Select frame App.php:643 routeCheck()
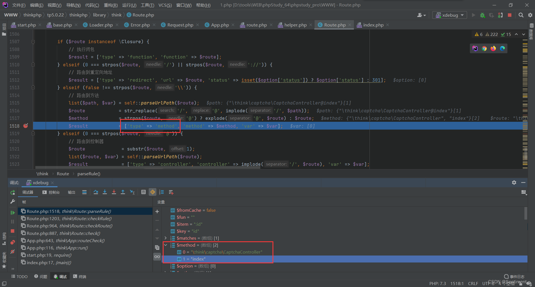Screen dimensions: 535x287 (85, 240)
